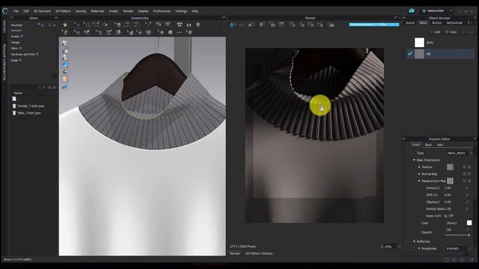Click the Displacement Map striped thumbnail
479x269 pixels.
point(450,181)
